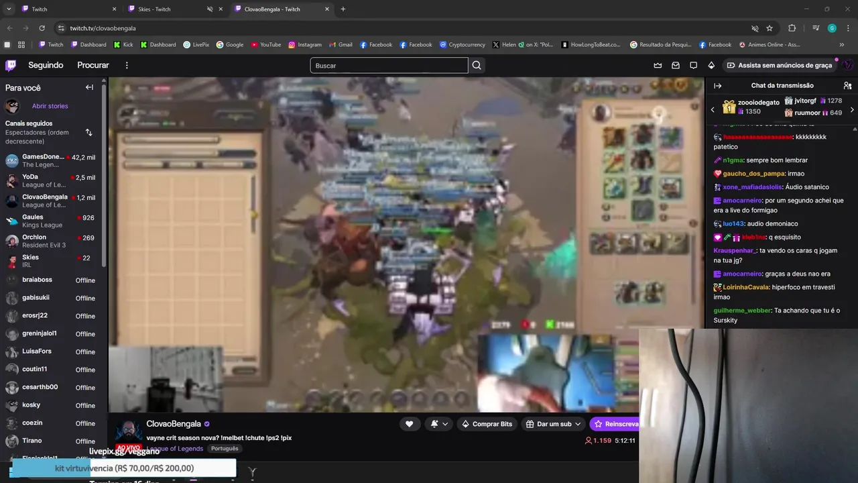Click Assista sem anúncios de graça
This screenshot has width=858, height=483.
pos(778,66)
